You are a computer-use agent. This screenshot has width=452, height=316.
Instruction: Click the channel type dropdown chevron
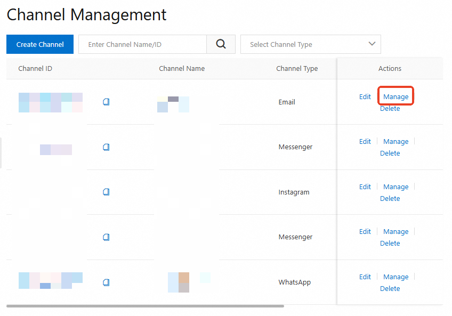coord(372,44)
